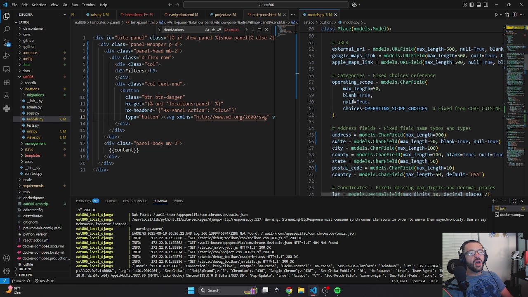This screenshot has width=528, height=297.
Task: Open the PORTS panel tab
Action: point(178,201)
